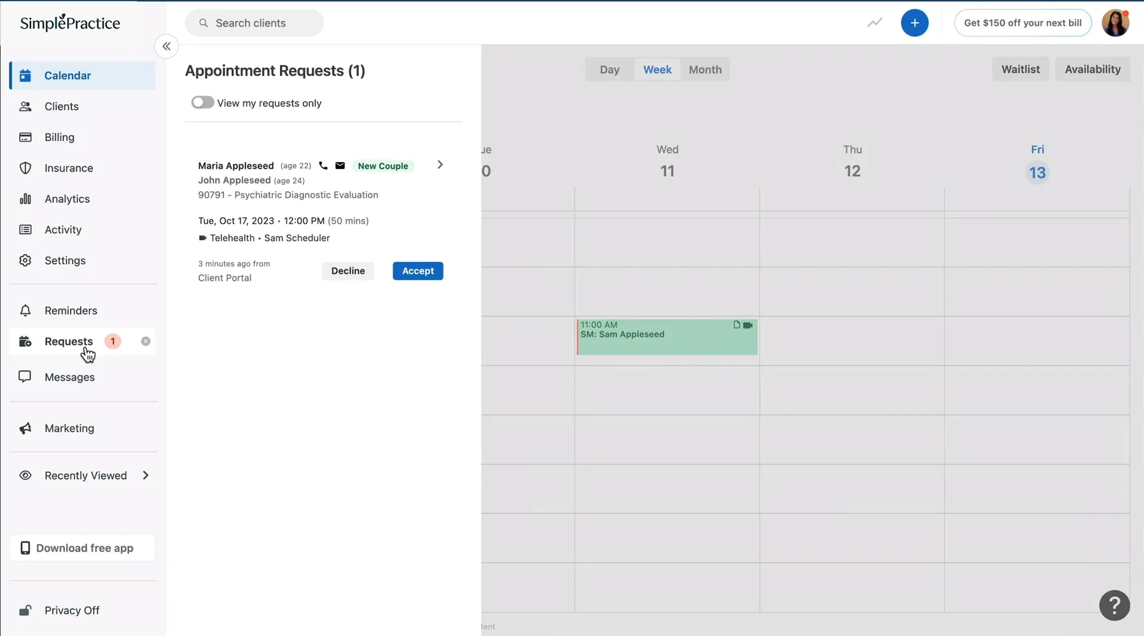The image size is (1144, 636).
Task: Call Maria Appleseed using the phone icon
Action: point(323,165)
